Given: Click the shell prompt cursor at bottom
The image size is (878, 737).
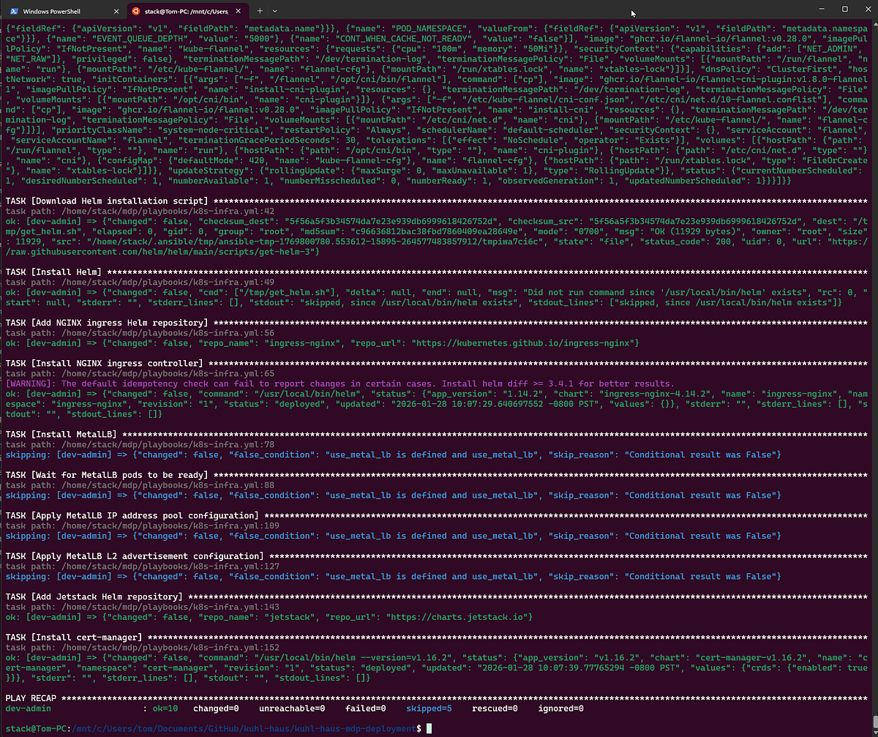Looking at the screenshot, I should 429,729.
